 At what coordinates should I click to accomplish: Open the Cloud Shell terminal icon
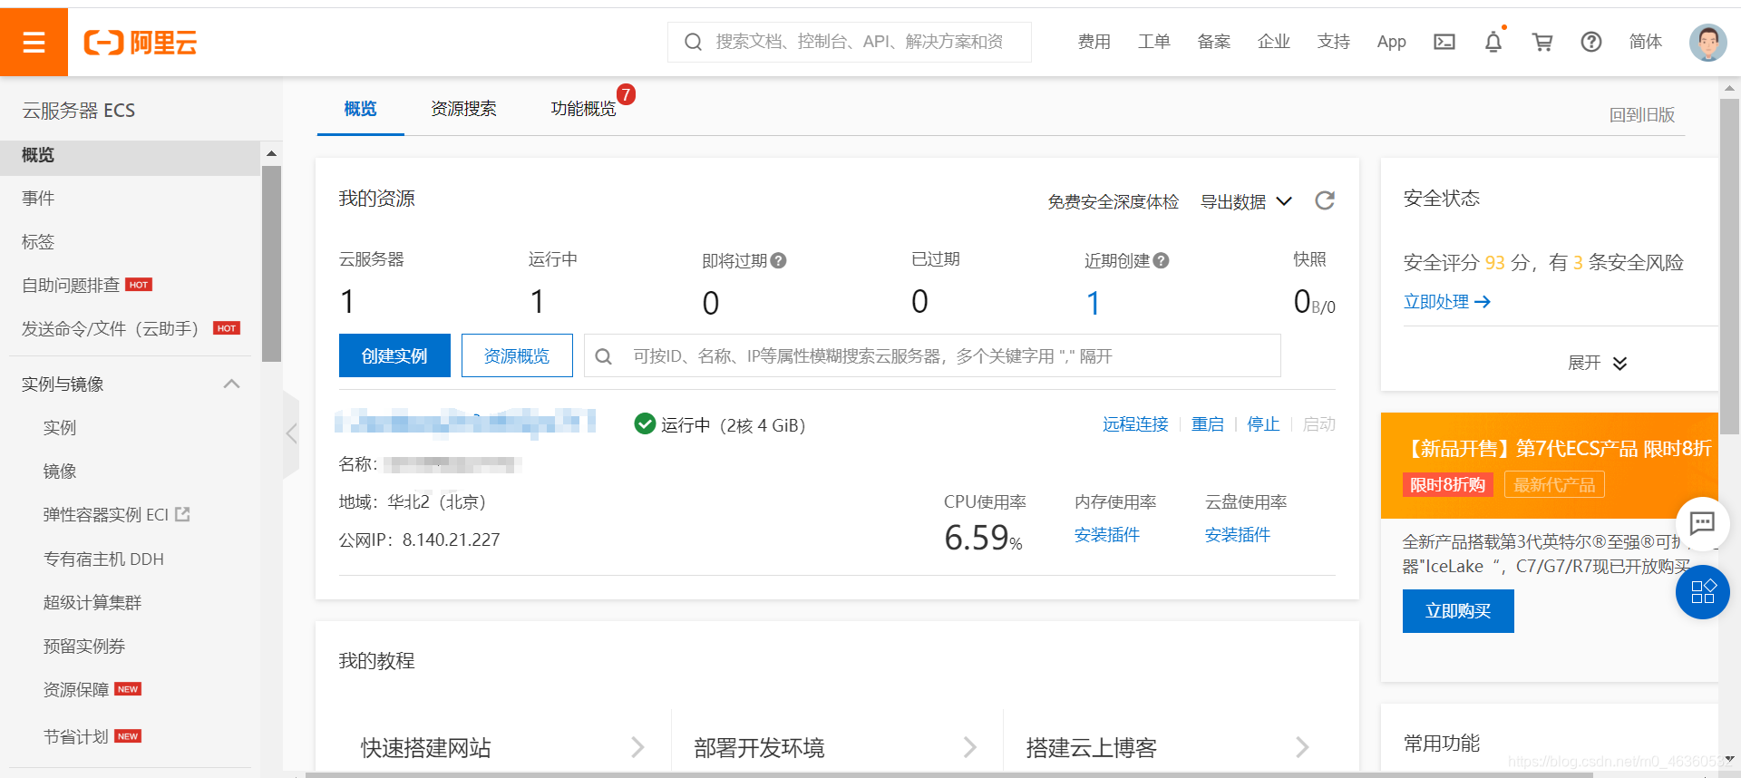coord(1444,42)
